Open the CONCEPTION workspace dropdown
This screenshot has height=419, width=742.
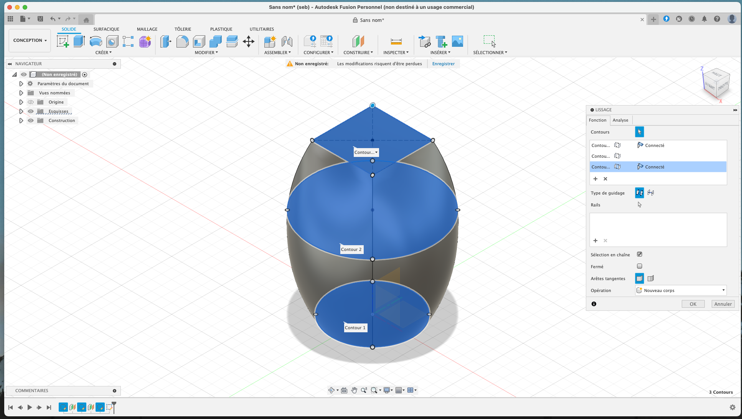click(30, 40)
